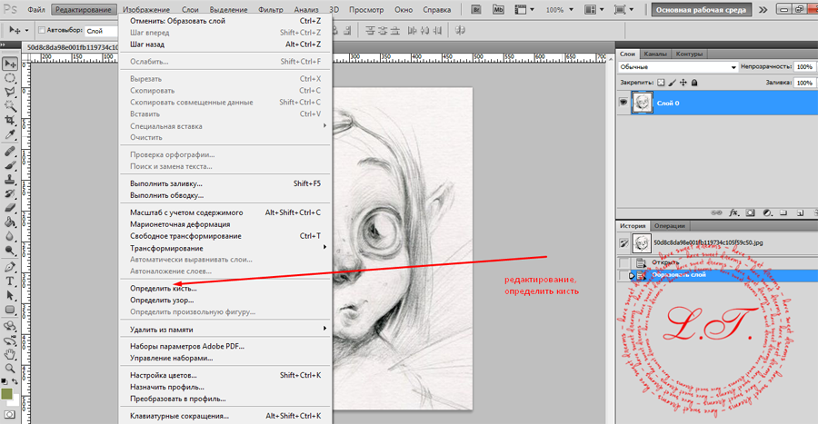Select the Move tool in the toolbox
818x424 pixels.
tap(10, 64)
